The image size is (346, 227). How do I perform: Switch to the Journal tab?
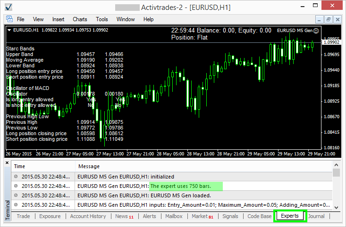pyautogui.click(x=316, y=216)
